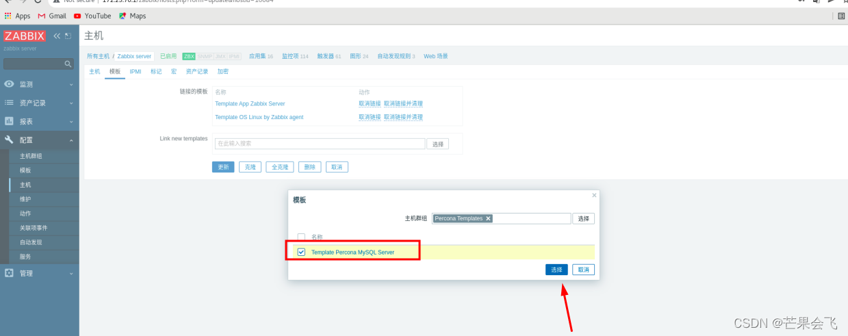Toggle the select-all checkbox beside 名称
The image size is (848, 336).
(301, 237)
